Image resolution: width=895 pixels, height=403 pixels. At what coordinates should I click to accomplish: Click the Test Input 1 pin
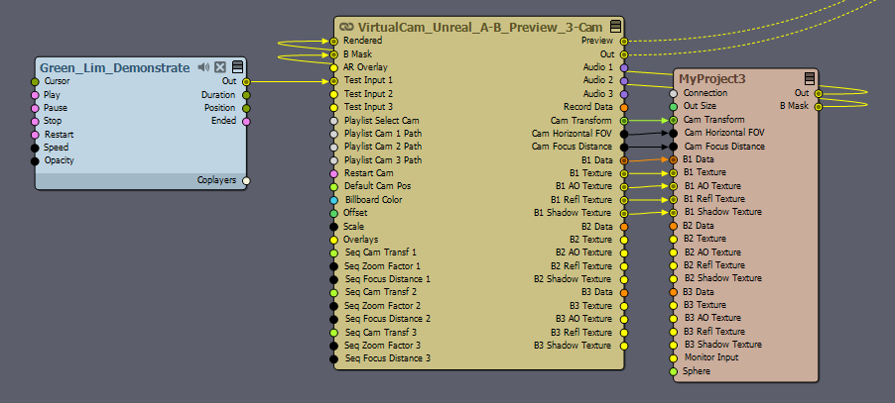tap(334, 81)
